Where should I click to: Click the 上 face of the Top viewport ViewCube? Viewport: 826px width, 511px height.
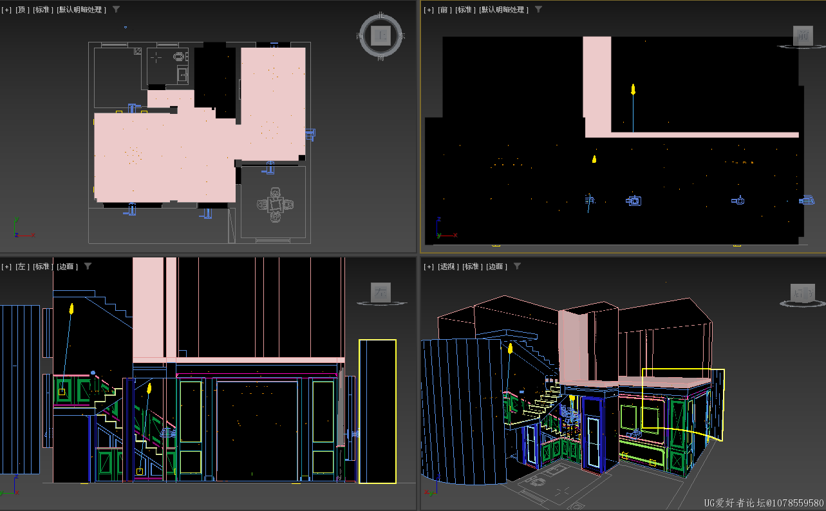(380, 36)
